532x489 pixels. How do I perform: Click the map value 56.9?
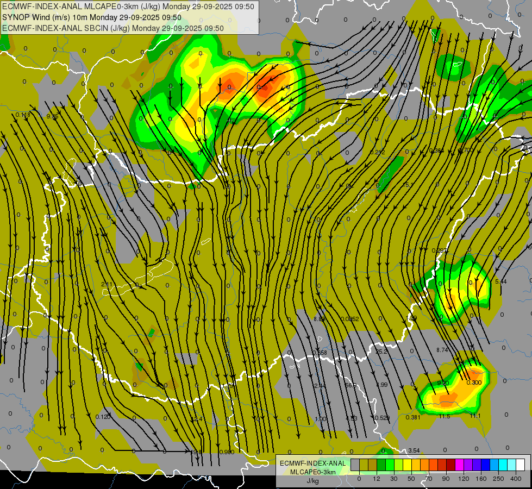coord(351,386)
